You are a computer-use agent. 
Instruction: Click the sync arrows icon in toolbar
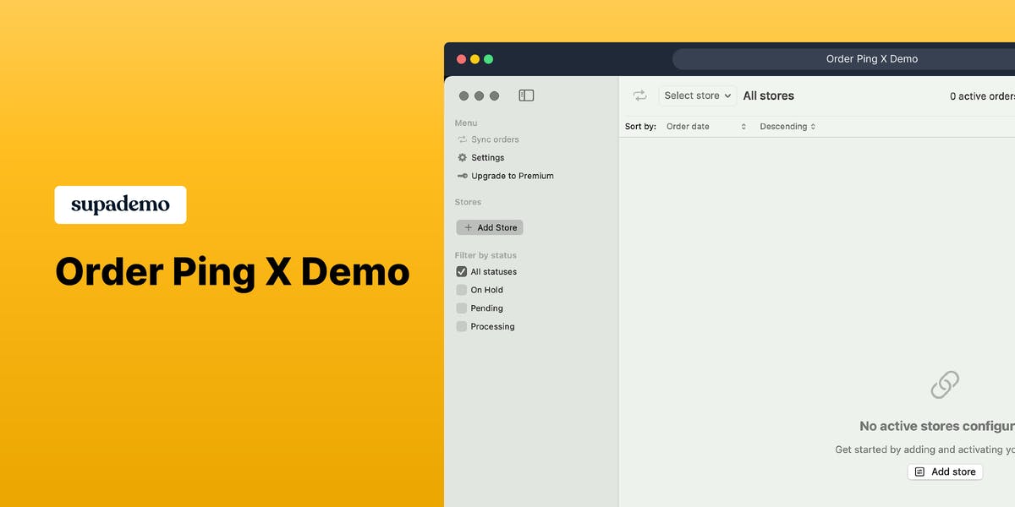[x=639, y=95]
